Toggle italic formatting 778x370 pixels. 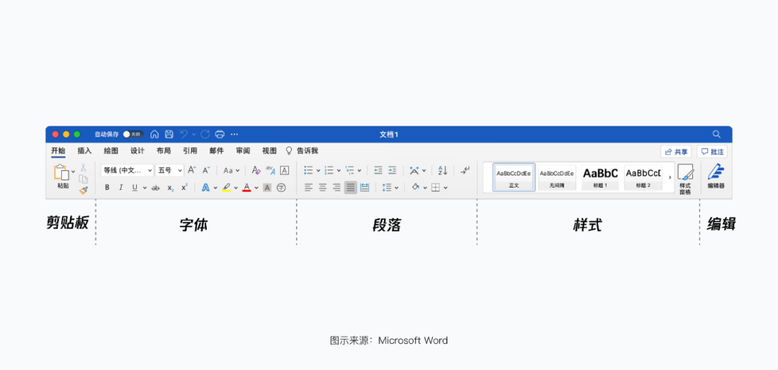pyautogui.click(x=120, y=188)
